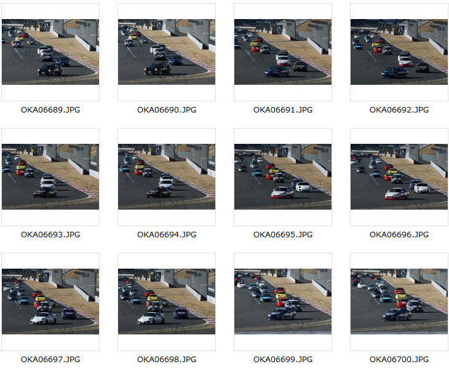Select the OKA06699.JPG racing photo
Viewport: 449px width, 375px height.
click(283, 301)
